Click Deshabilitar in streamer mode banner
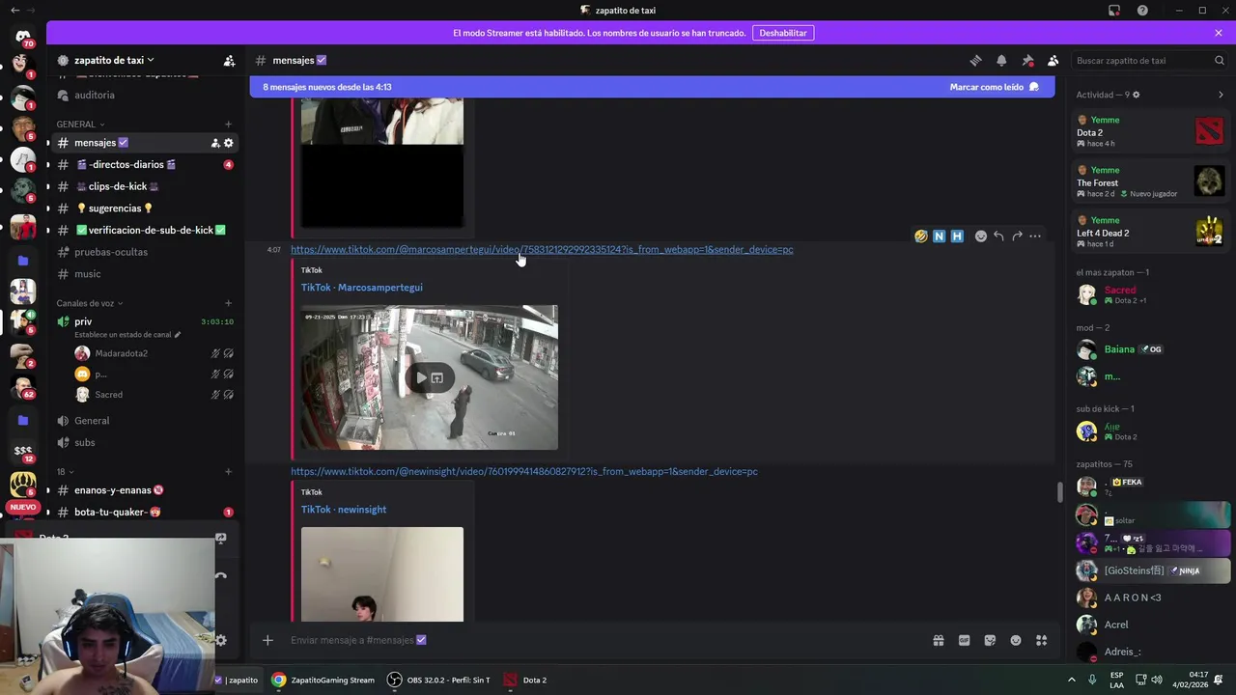The height and width of the screenshot is (695, 1236). 783,33
